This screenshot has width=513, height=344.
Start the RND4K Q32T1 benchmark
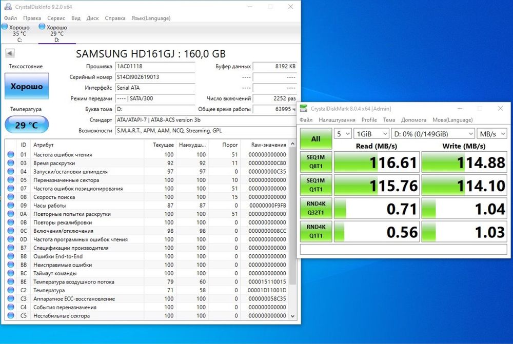(315, 208)
